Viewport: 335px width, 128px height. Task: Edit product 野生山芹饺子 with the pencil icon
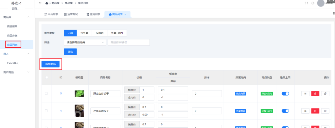point(305,94)
